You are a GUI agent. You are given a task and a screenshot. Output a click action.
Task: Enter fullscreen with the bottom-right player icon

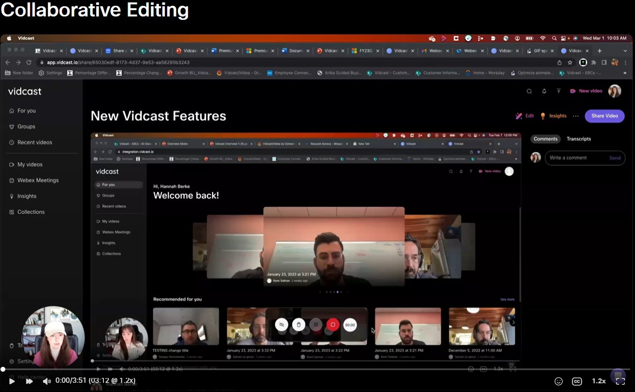coord(621,381)
